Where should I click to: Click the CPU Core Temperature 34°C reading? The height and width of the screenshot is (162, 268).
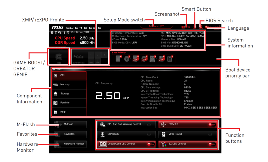pos(128,33)
